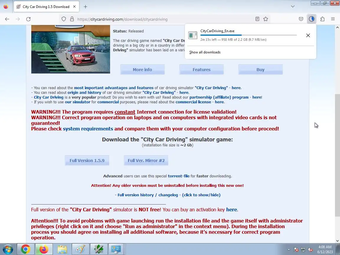The width and height of the screenshot is (340, 255).
Task: Open a new tab with plus icon
Action: pos(85,7)
